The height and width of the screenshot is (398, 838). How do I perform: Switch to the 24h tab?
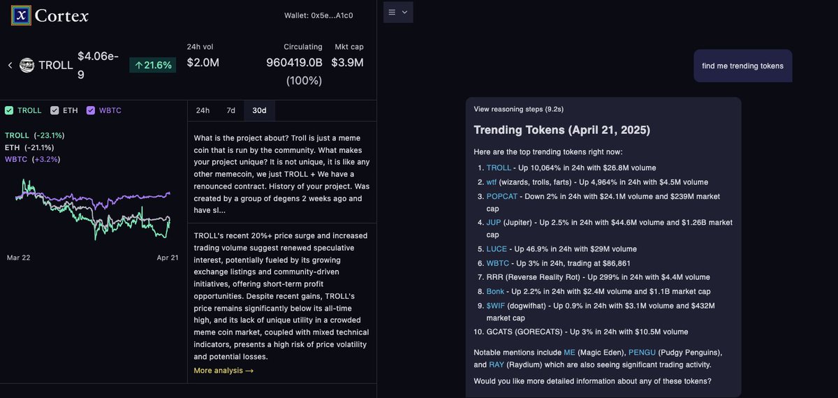click(203, 110)
